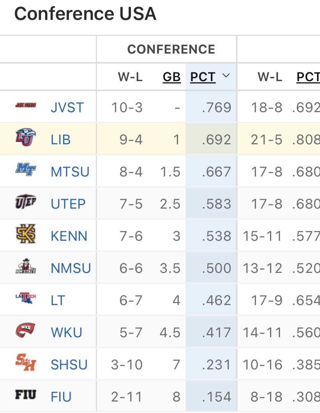
Task: Click the Middle Tennessee MT logo
Action: coord(26,170)
